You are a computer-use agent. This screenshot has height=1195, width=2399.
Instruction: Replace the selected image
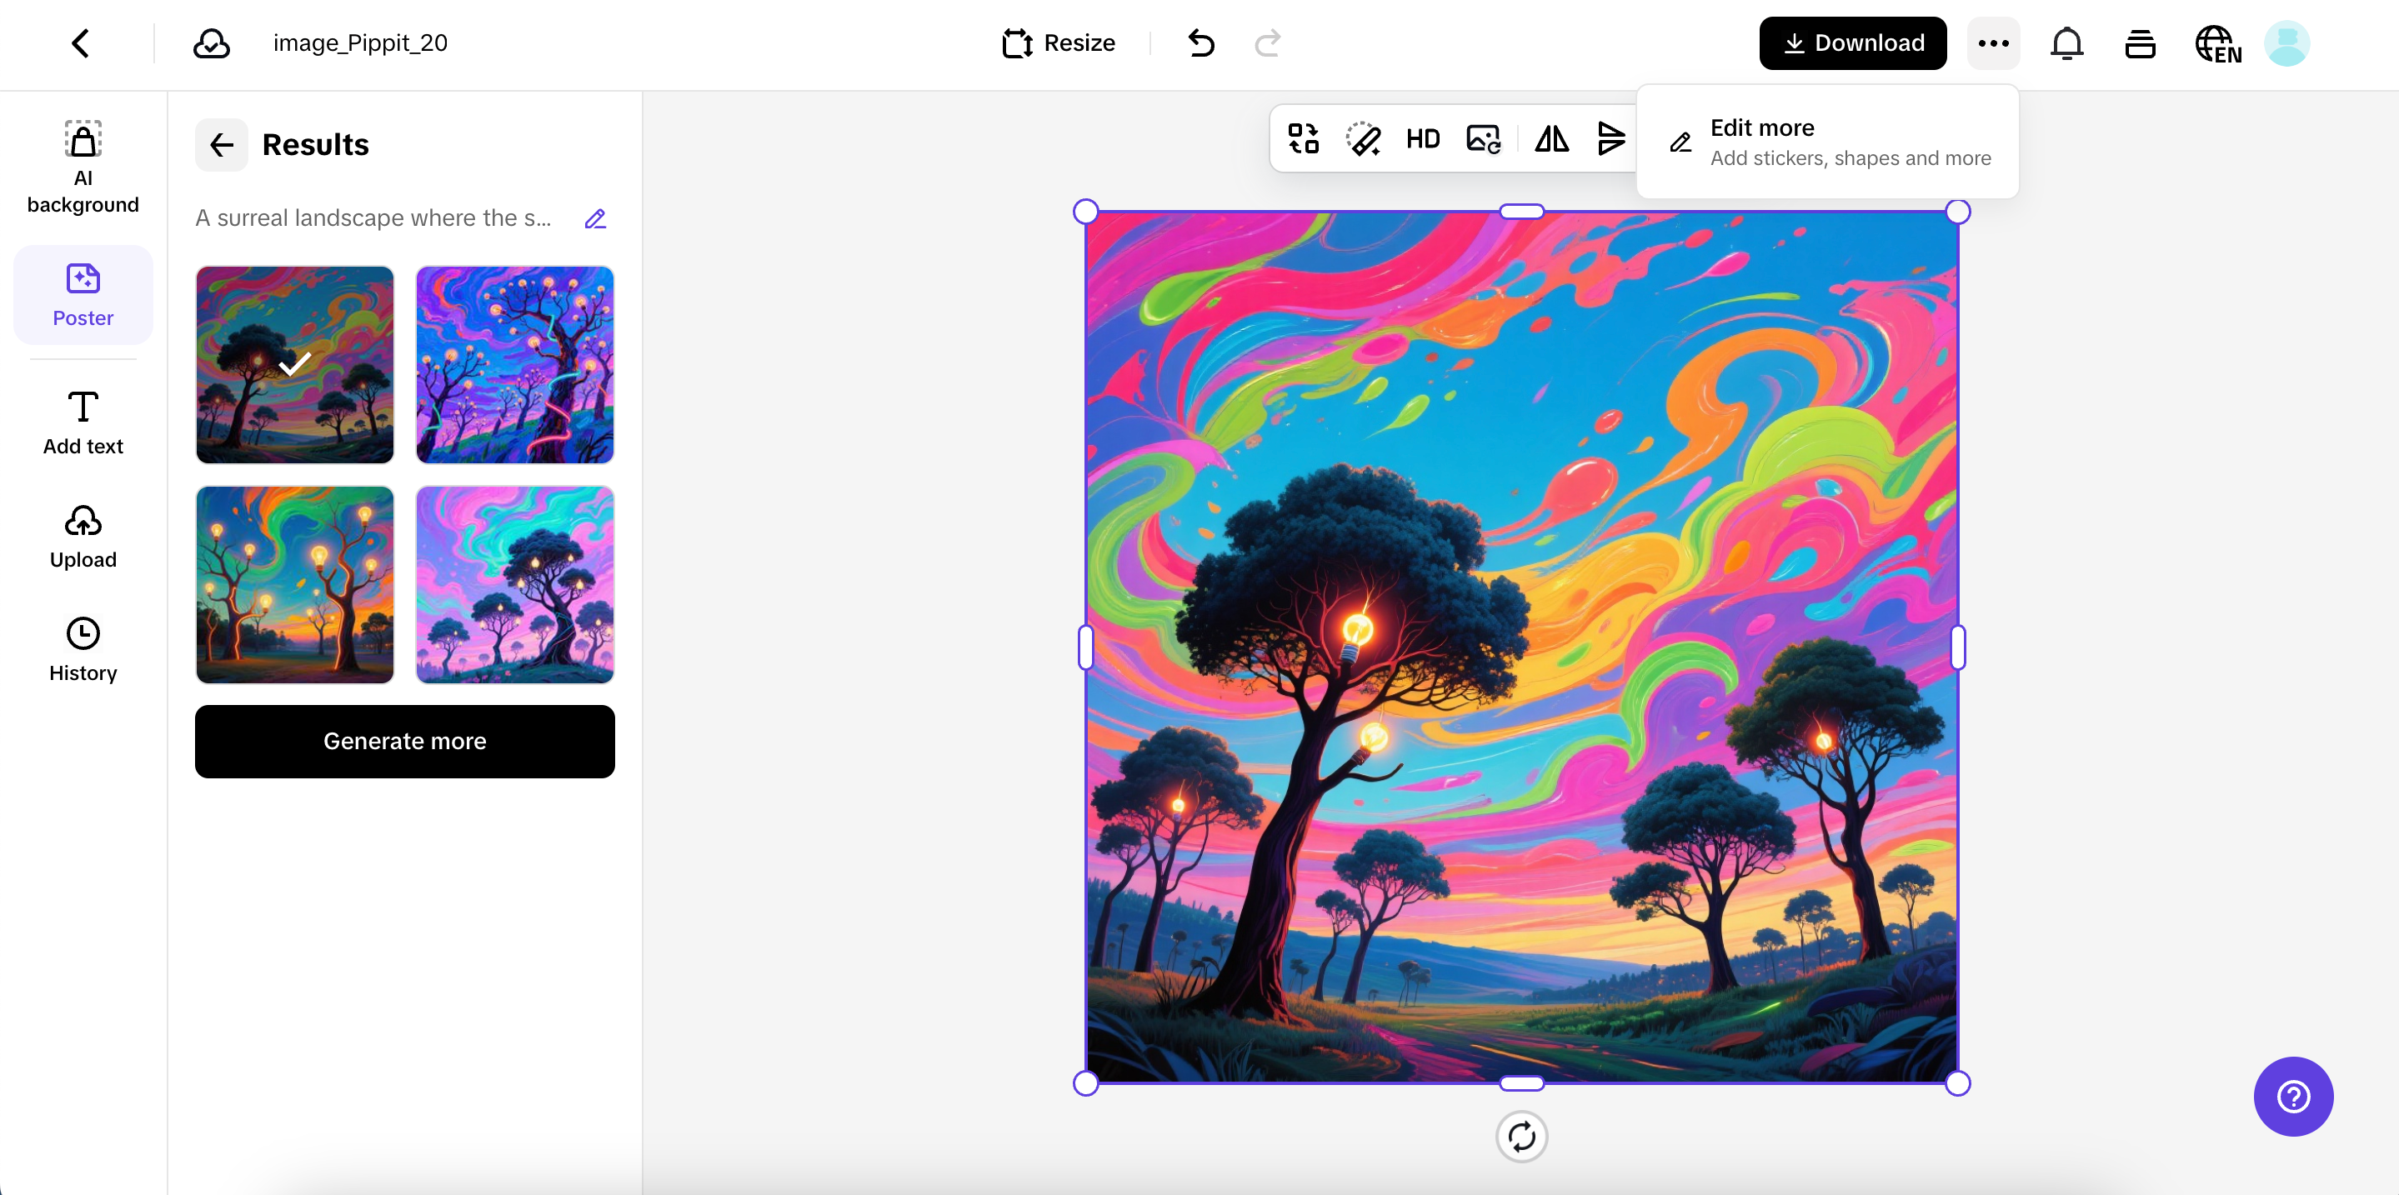click(1482, 137)
